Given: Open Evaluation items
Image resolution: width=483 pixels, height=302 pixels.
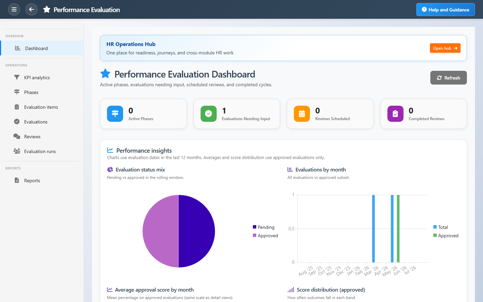Looking at the screenshot, I should click(42, 107).
